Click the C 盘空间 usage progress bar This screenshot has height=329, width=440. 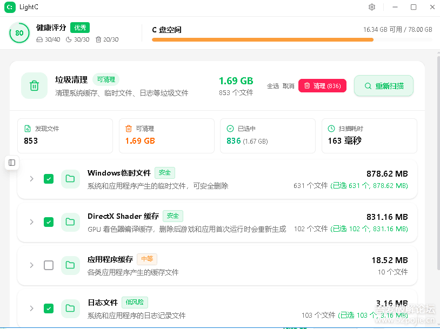tap(292, 40)
